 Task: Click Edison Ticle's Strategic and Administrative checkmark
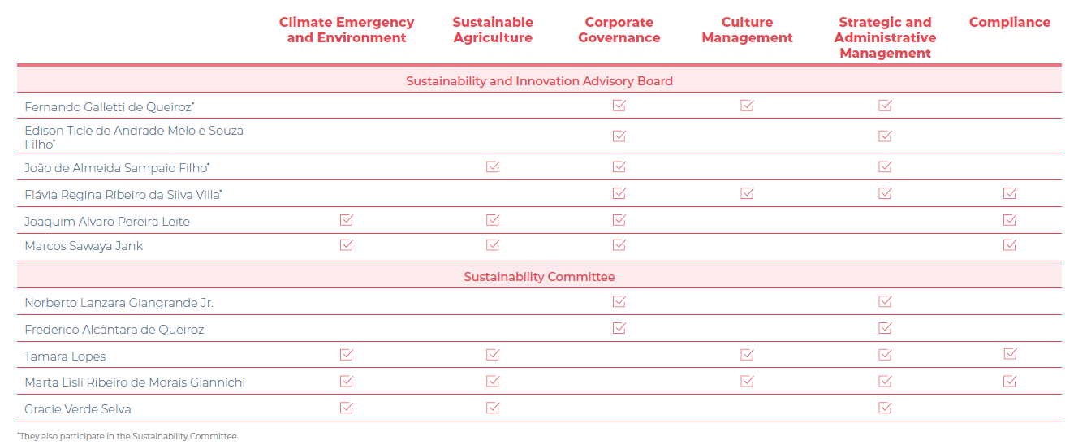(885, 136)
